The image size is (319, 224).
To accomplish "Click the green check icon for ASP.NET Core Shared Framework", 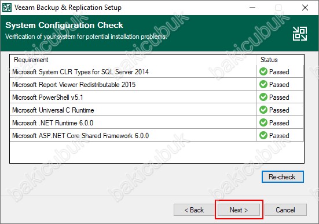I will [x=263, y=135].
